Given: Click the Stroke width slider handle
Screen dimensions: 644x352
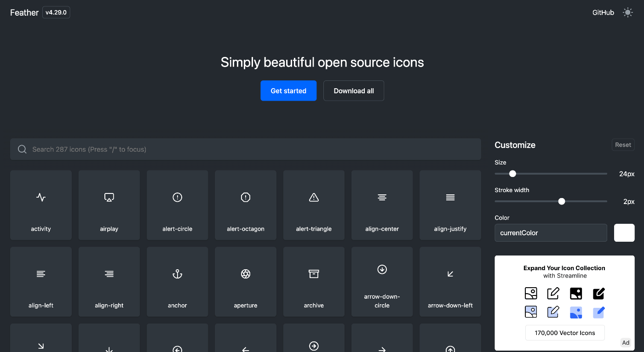Looking at the screenshot, I should click(562, 201).
